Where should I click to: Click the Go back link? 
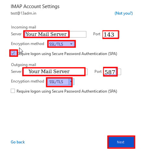click(x=18, y=142)
